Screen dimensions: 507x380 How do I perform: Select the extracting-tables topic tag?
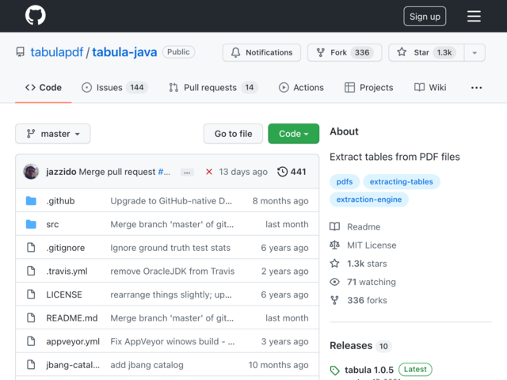[402, 181]
